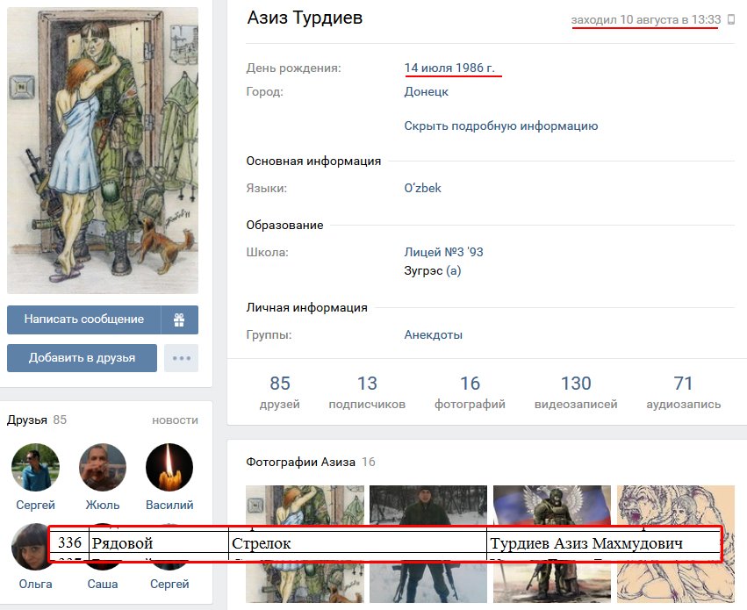
Task: Click the Личная информация section heading
Action: [307, 307]
